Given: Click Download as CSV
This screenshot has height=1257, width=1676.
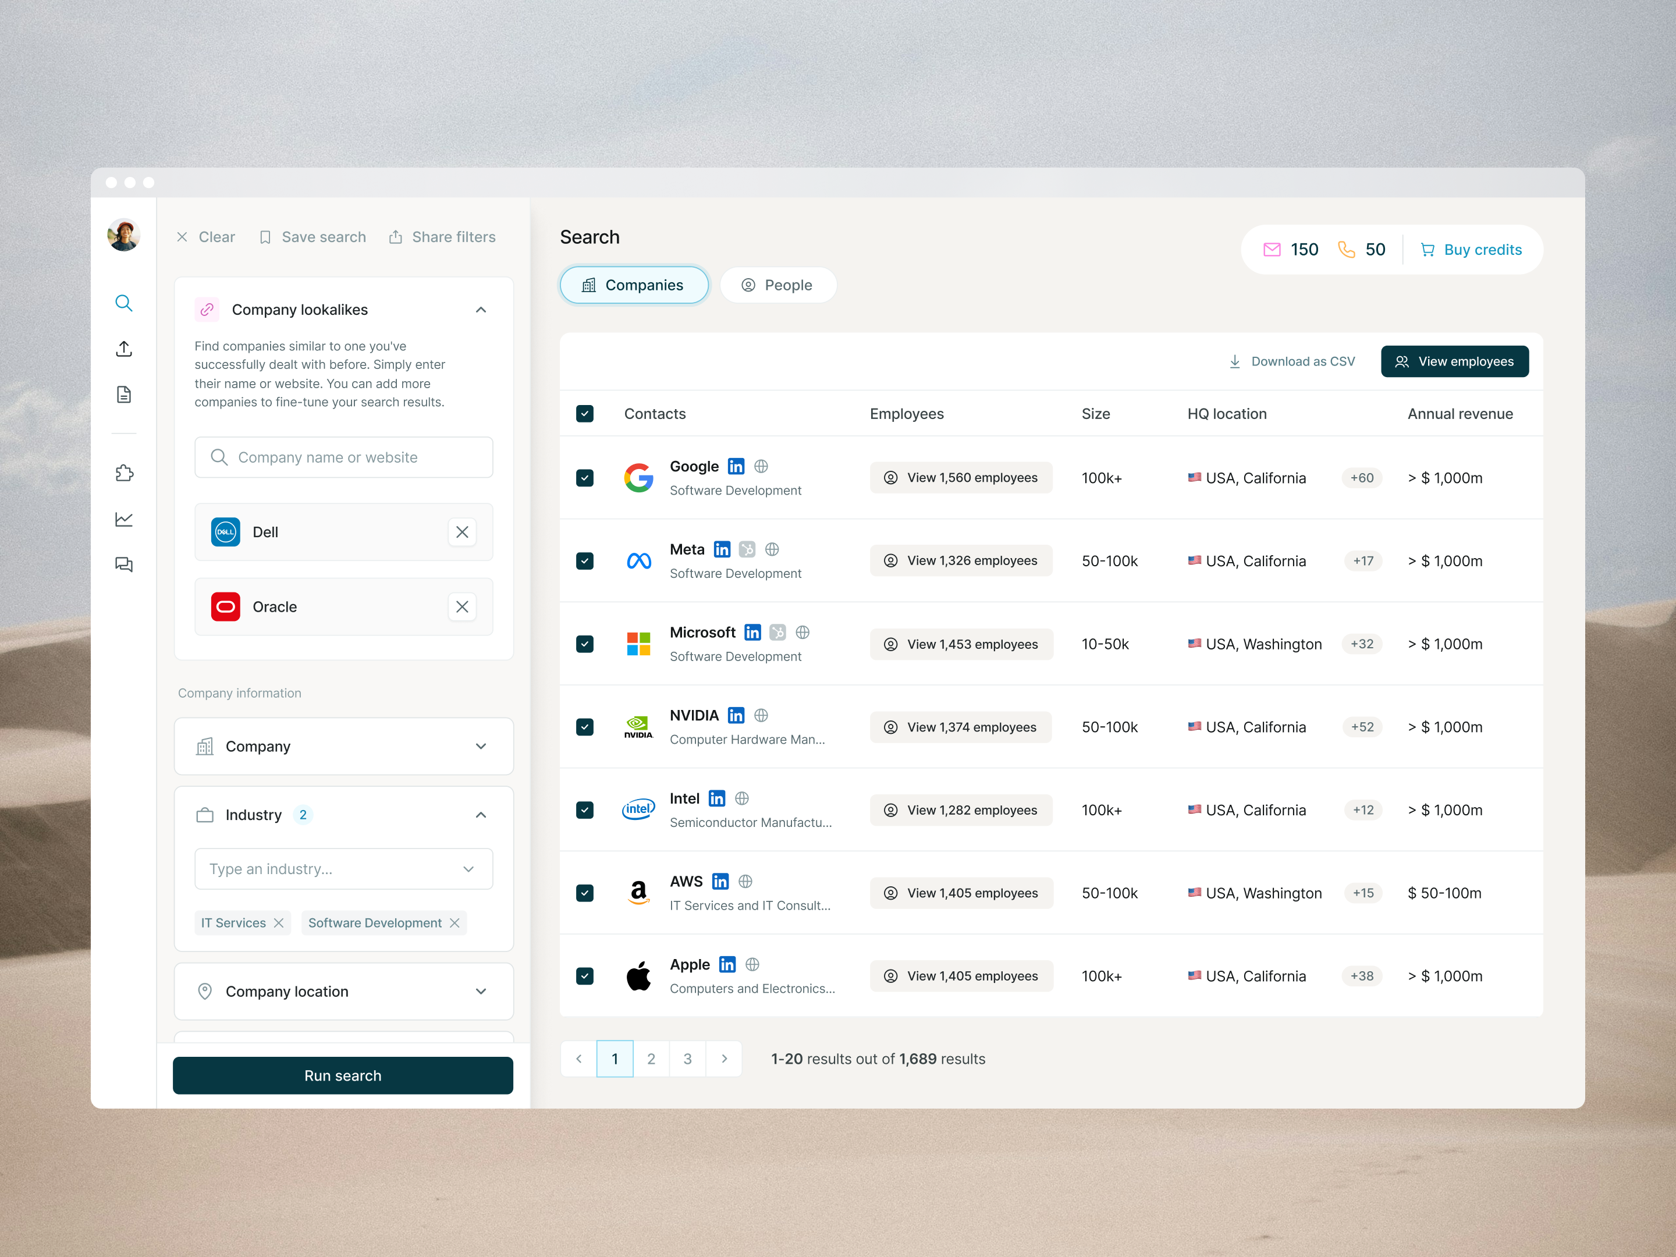Looking at the screenshot, I should tap(1291, 361).
